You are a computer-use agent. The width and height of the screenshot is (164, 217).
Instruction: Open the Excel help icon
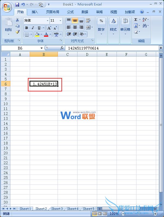(142, 12)
